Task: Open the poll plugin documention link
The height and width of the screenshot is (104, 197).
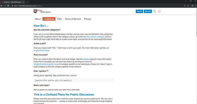Action: pos(42,50)
